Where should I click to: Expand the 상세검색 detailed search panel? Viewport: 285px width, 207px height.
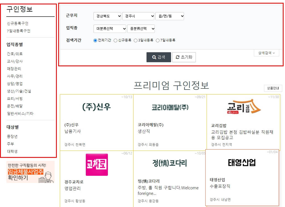click(x=266, y=53)
